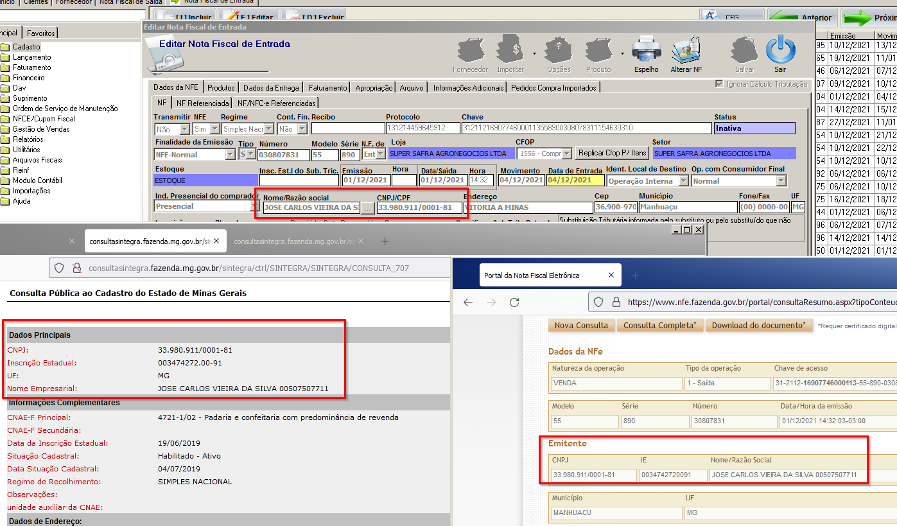Open Op. com Consumidor Final dropdown
Image resolution: width=897 pixels, height=526 pixels.
coord(781,181)
